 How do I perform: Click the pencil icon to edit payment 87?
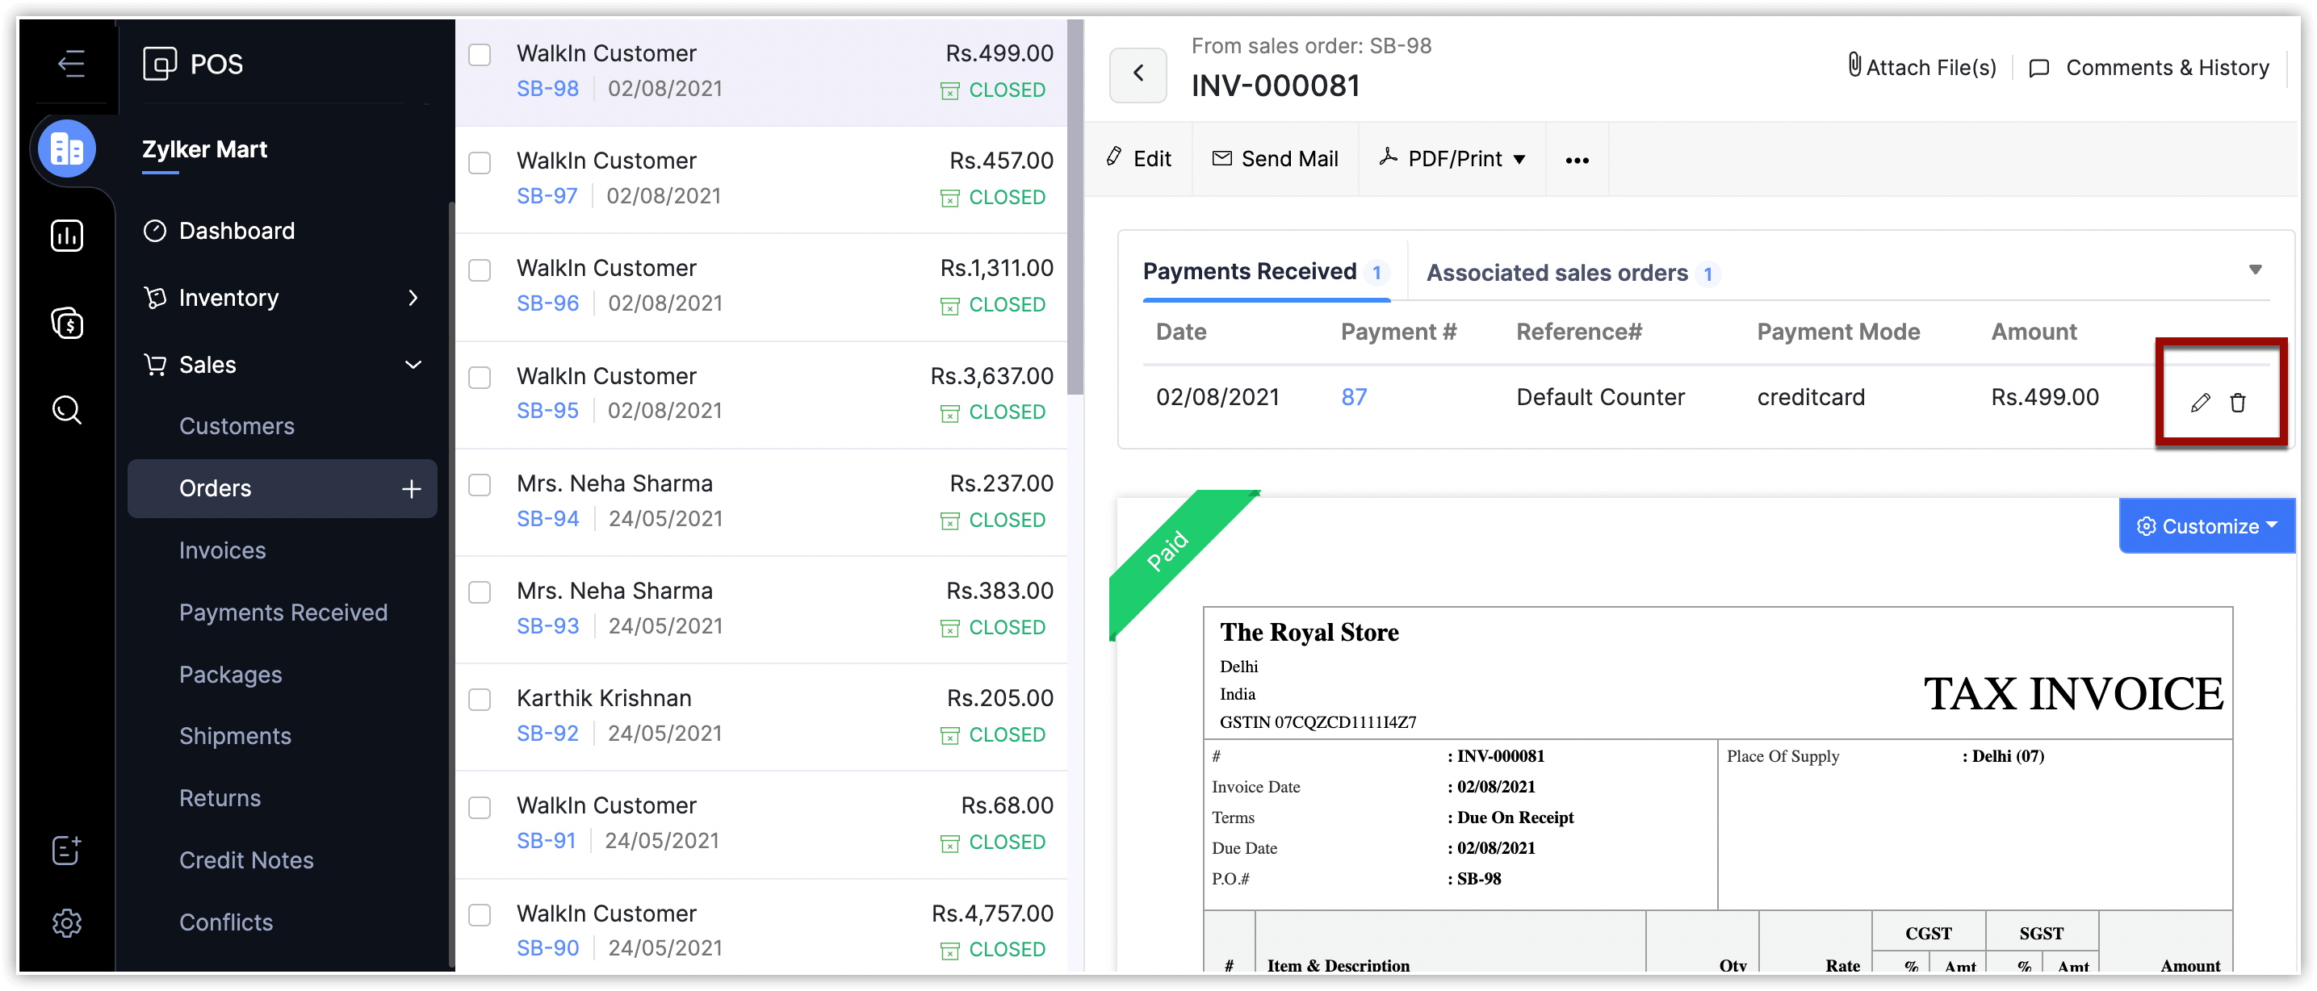coord(2200,403)
